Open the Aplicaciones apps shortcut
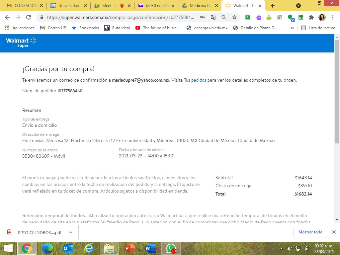Screen dimensions: 340x255 (x=20, y=28)
